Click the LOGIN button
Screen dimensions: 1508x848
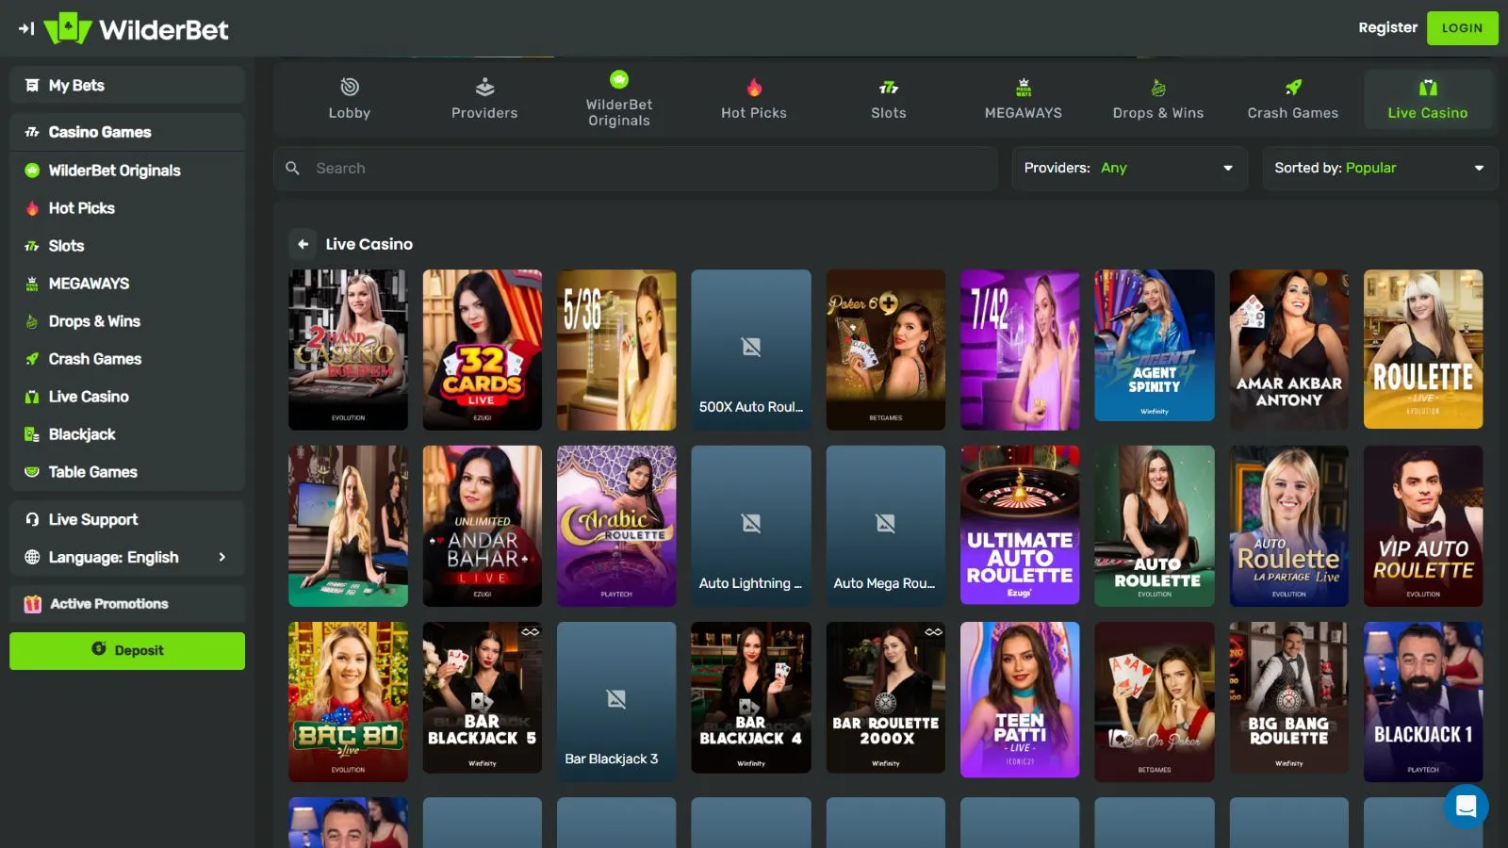(1462, 28)
